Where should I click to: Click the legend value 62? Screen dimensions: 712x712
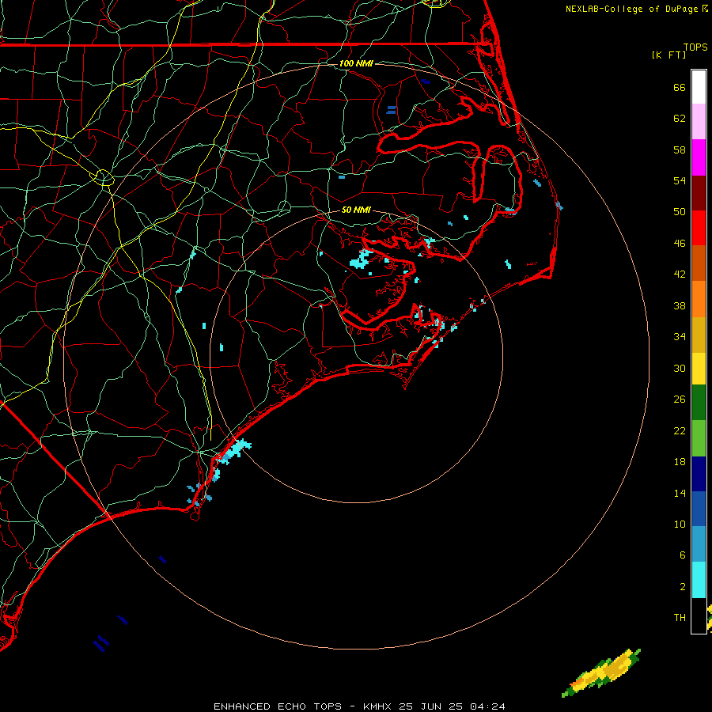pyautogui.click(x=680, y=119)
